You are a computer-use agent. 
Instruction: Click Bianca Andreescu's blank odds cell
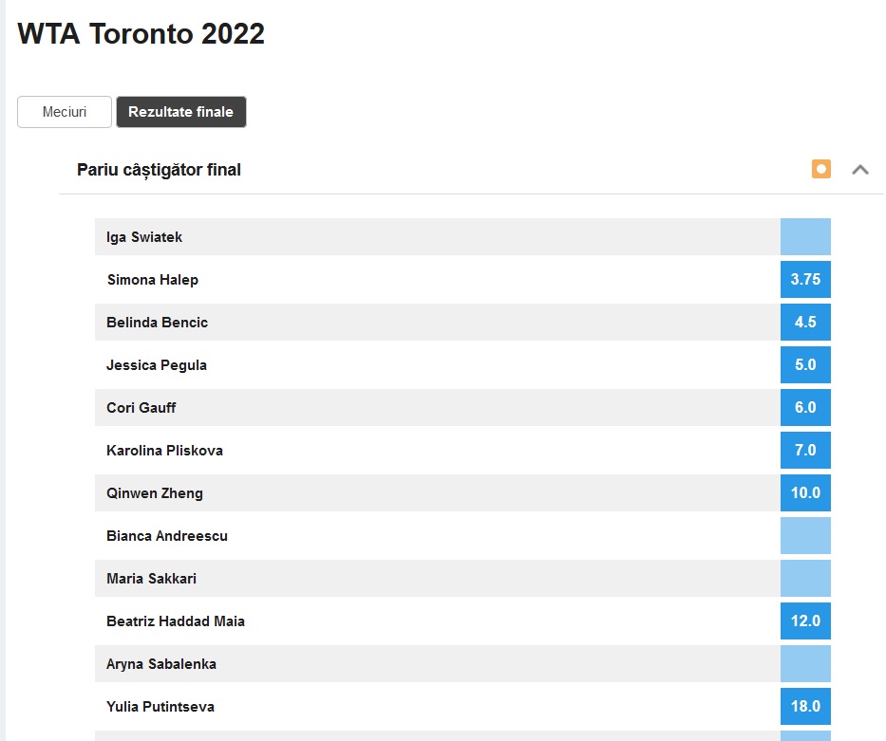pos(805,536)
